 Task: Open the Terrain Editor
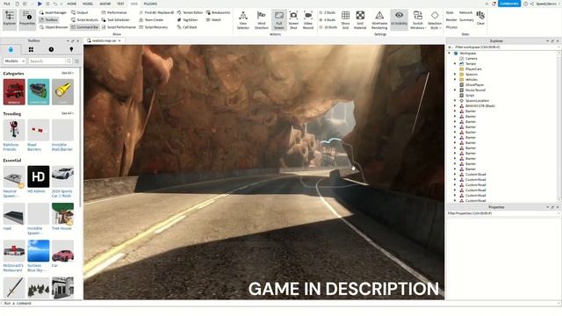190,12
